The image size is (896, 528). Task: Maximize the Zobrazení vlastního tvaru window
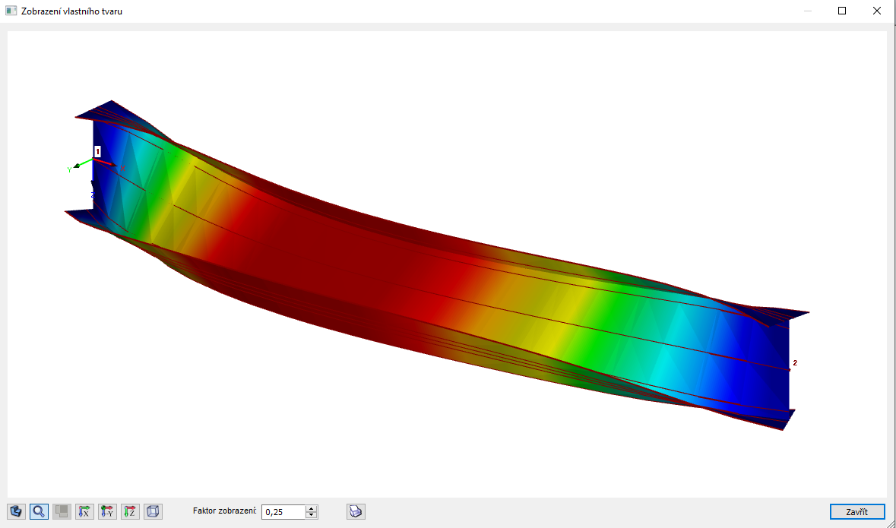click(x=842, y=11)
